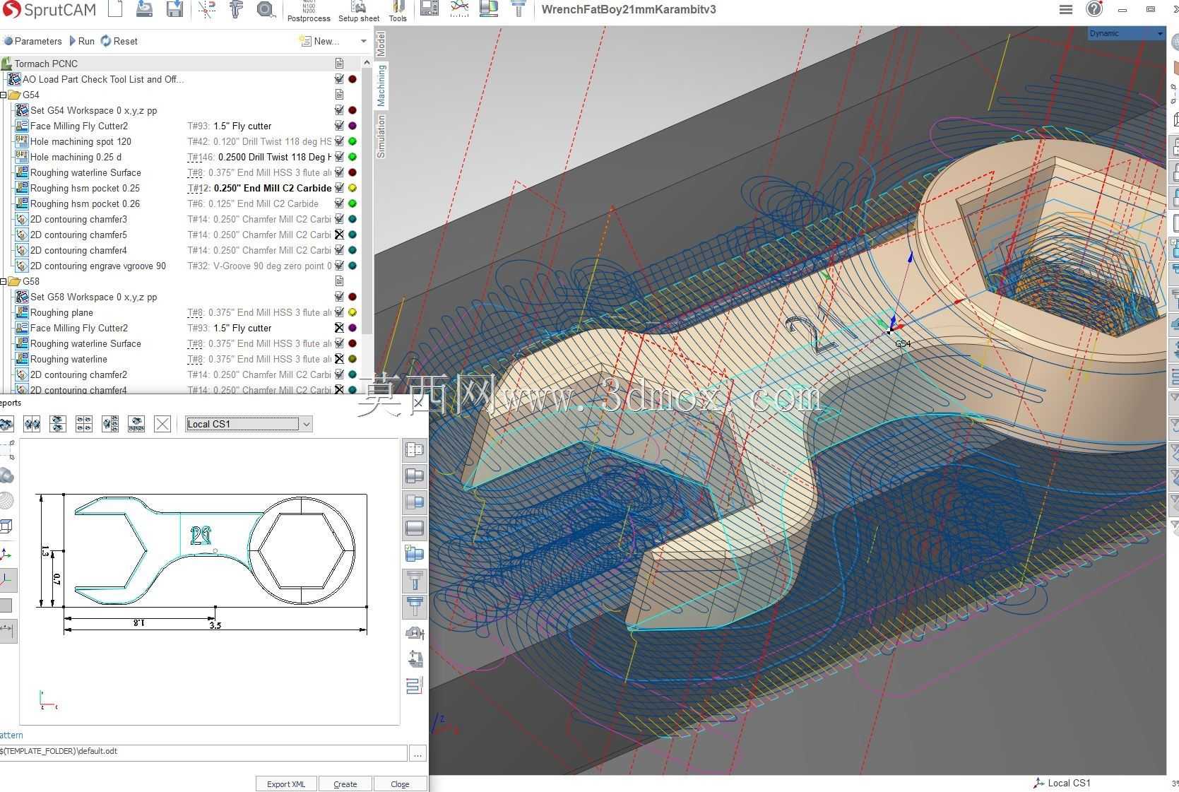Switch to the Simulation tab

(x=381, y=136)
